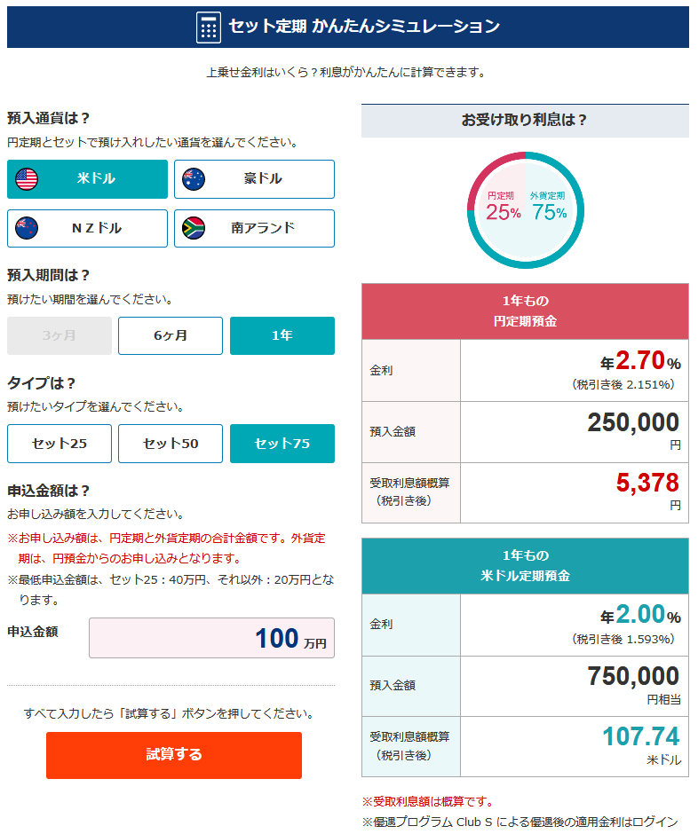Choose 南アランド as deposit currency
Image resolution: width=698 pixels, height=834 pixels.
255,229
